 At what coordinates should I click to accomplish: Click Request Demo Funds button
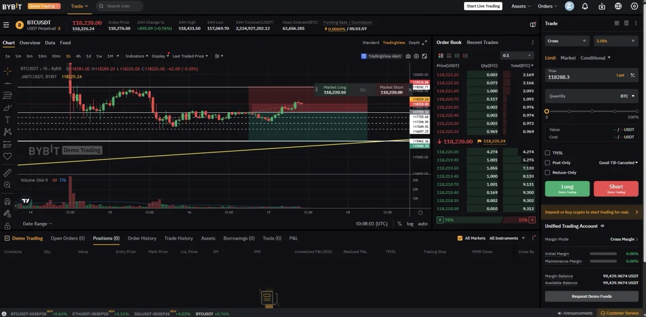coord(592,296)
